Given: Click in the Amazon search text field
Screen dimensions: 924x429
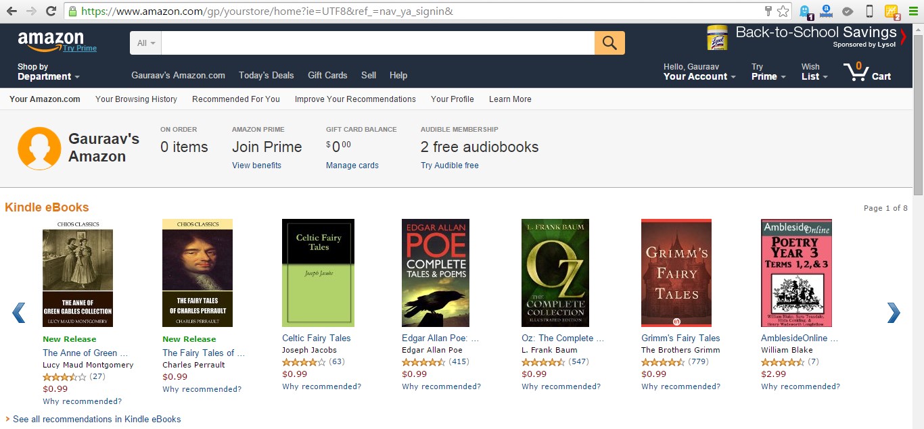Looking at the screenshot, I should tap(377, 43).
